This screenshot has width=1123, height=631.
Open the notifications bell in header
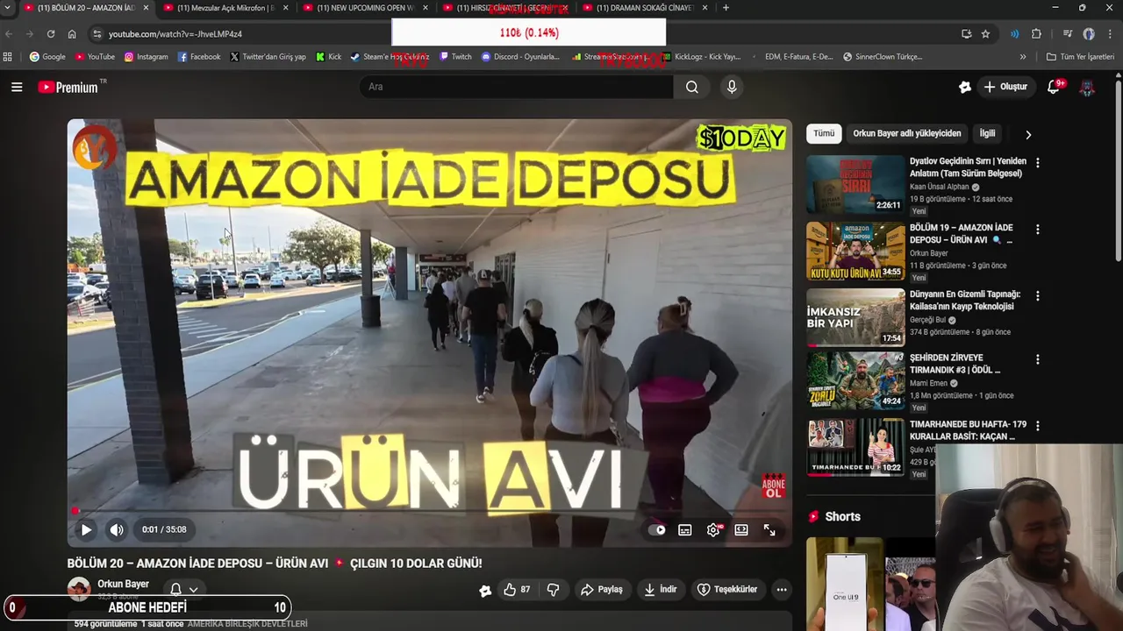1055,87
